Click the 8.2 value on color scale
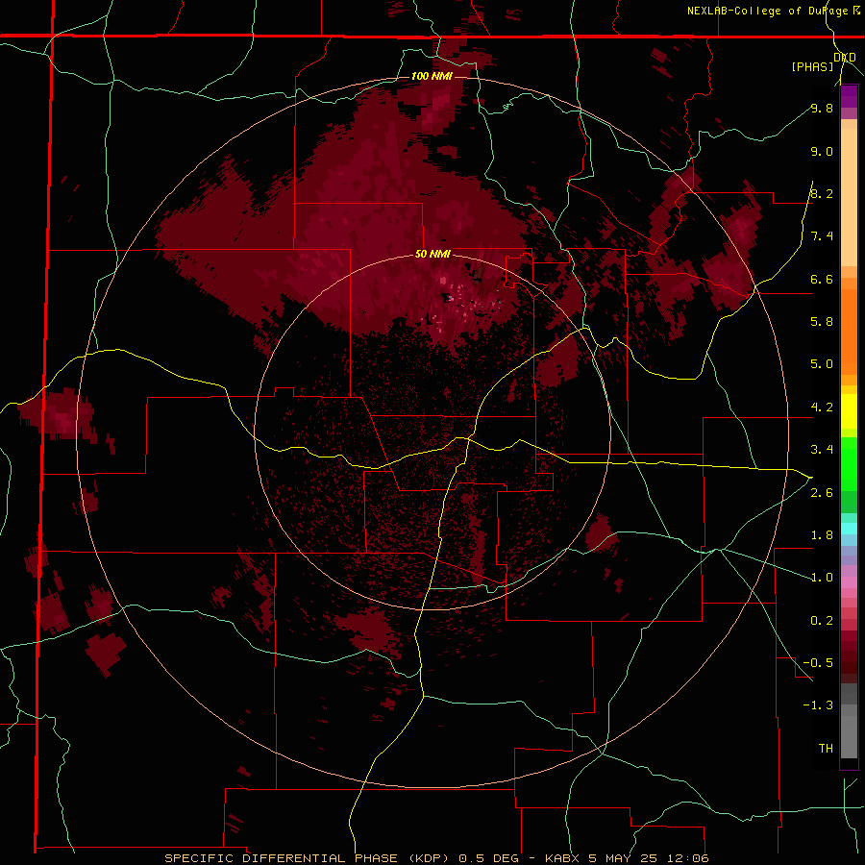The width and height of the screenshot is (865, 865). [822, 193]
